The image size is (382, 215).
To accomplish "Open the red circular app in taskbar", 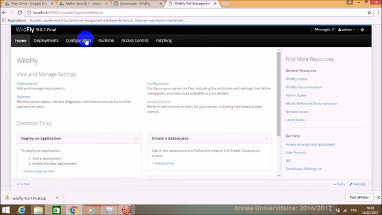I will [126, 210].
